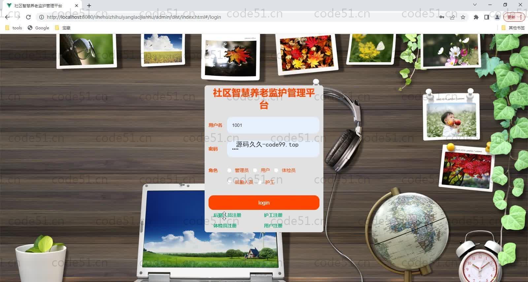This screenshot has width=528, height=282.
Task: Open the tools bookmark folder
Action: (x=14, y=28)
